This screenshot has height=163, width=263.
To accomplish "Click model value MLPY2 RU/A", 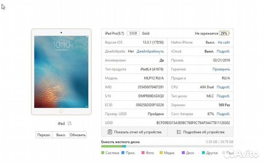I will [154, 78].
